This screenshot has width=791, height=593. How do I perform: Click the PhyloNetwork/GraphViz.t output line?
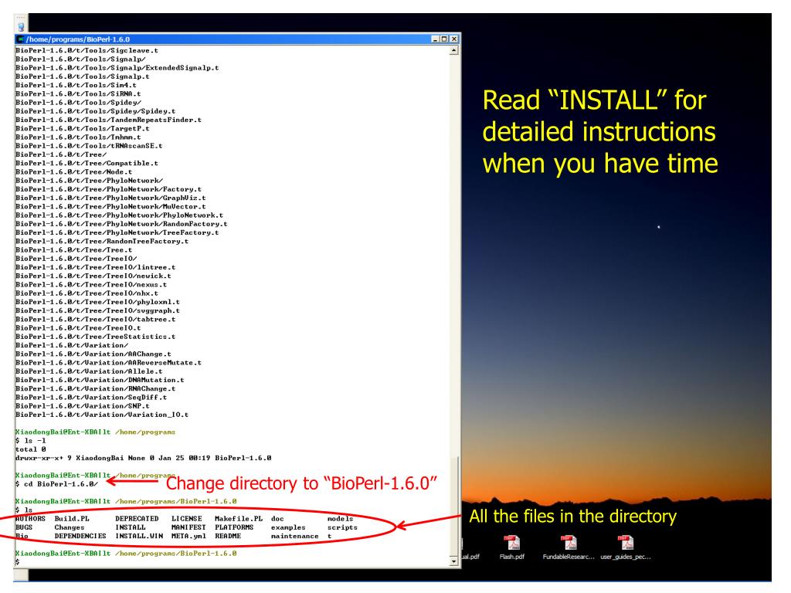[110, 198]
